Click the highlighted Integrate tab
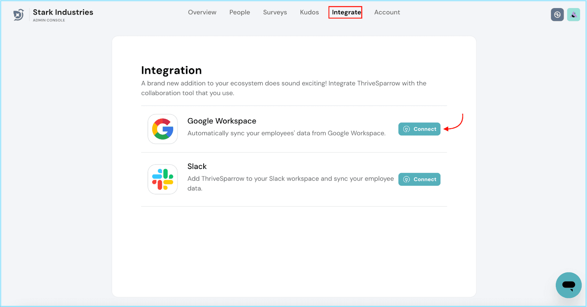The image size is (587, 307). [x=346, y=12]
